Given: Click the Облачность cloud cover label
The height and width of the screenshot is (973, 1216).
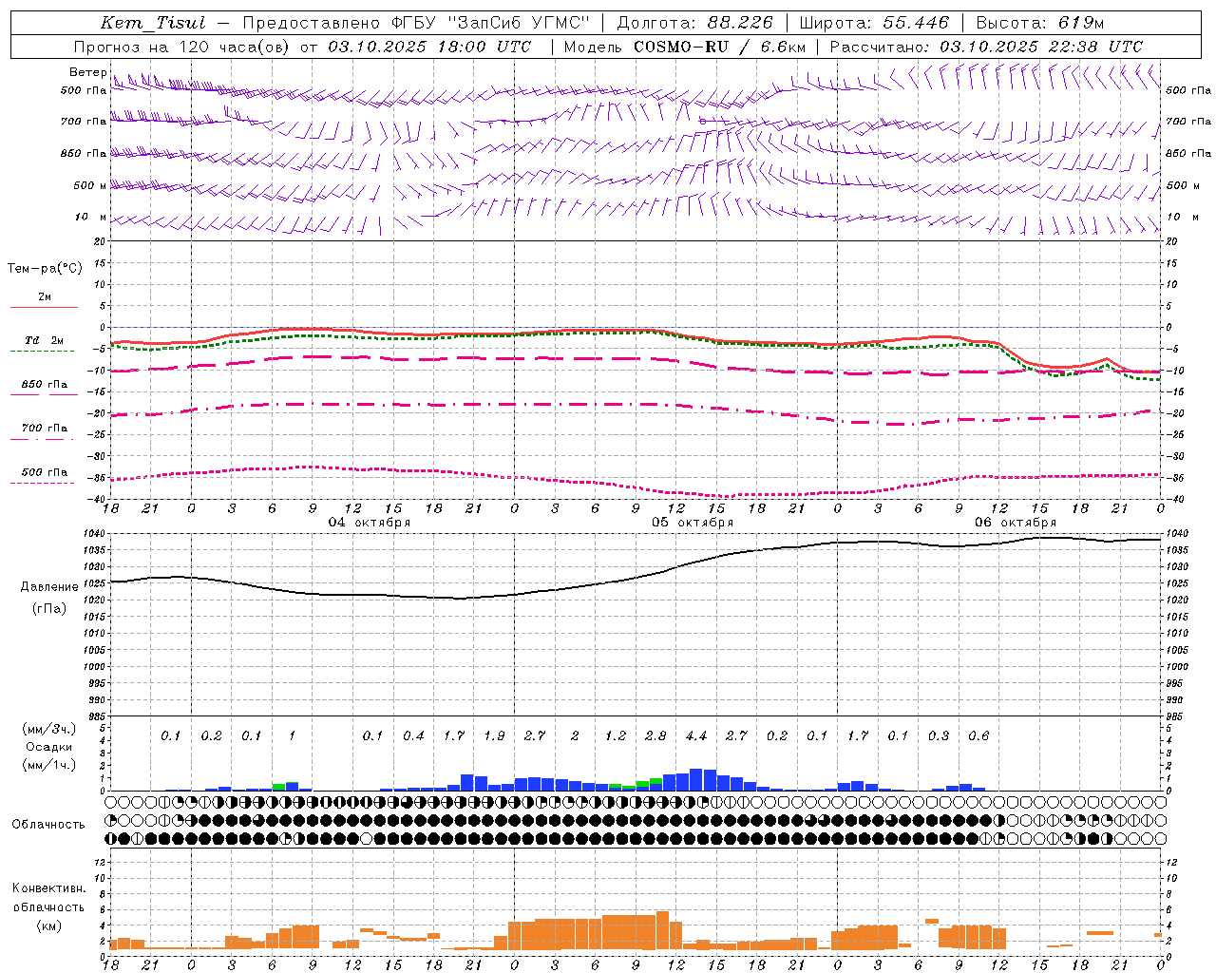Looking at the screenshot, I should [48, 824].
